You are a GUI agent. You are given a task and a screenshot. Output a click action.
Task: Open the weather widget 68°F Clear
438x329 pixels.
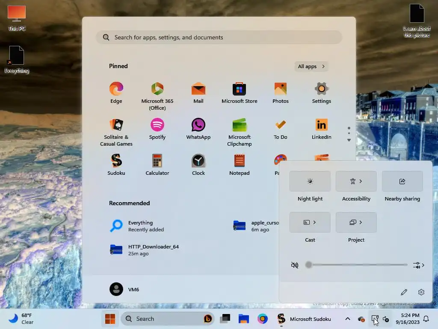tap(21, 319)
